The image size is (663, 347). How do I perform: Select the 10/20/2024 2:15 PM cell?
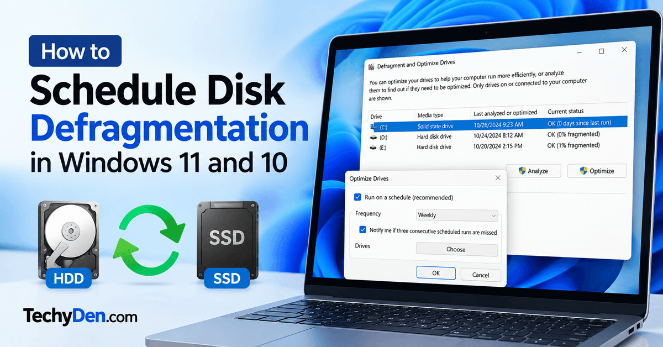coord(497,146)
